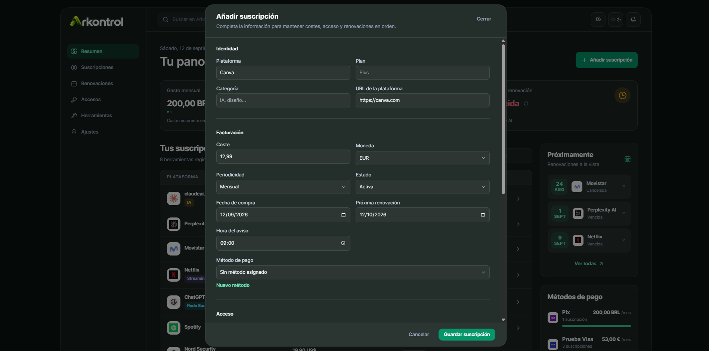Click the claudeai logo icon in the subscriptions list
This screenshot has height=351, width=709.
click(174, 198)
